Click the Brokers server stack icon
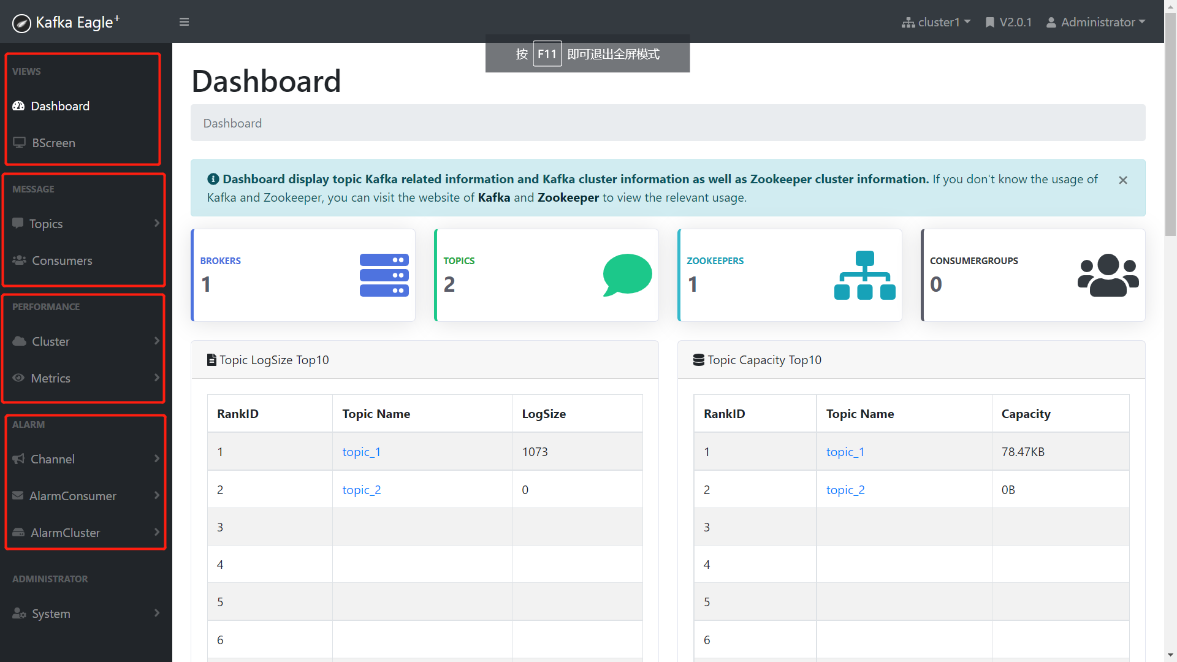 (x=384, y=275)
